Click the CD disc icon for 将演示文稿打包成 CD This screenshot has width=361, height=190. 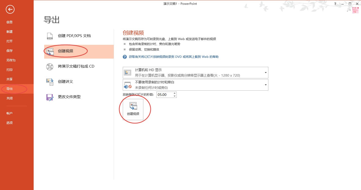(x=49, y=67)
